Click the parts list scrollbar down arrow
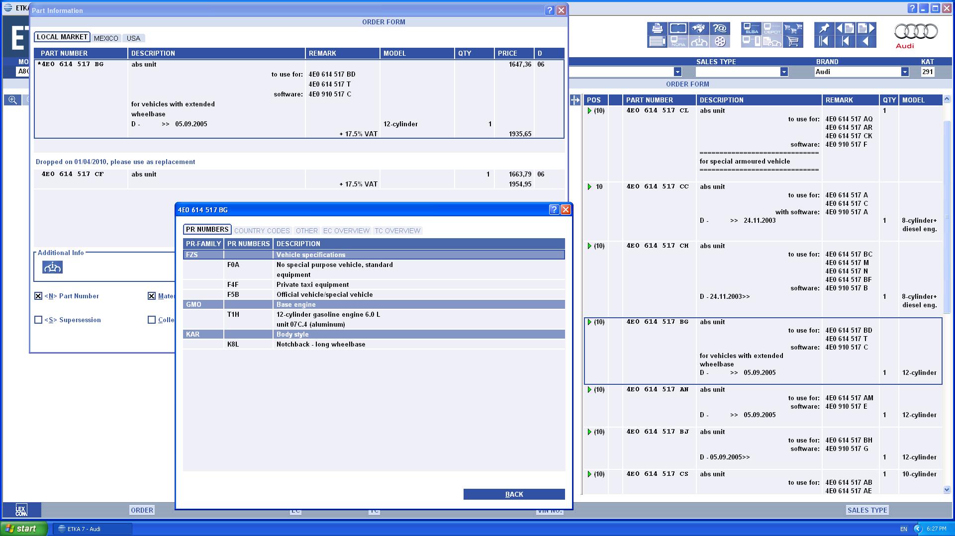Screen dimensions: 955x536 coord(947,490)
